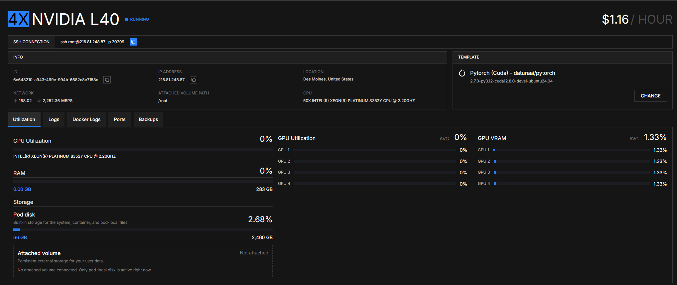The width and height of the screenshot is (677, 285).
Task: Click the GPU 4 VRAM bar
Action: click(571, 184)
